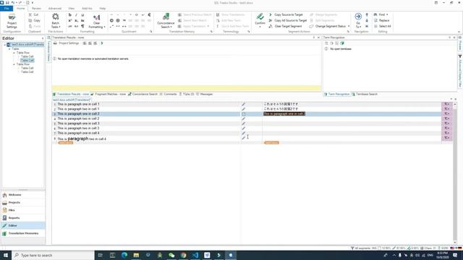463x260 pixels.
Task: Switch to the Review ribbon tab
Action: click(x=36, y=9)
